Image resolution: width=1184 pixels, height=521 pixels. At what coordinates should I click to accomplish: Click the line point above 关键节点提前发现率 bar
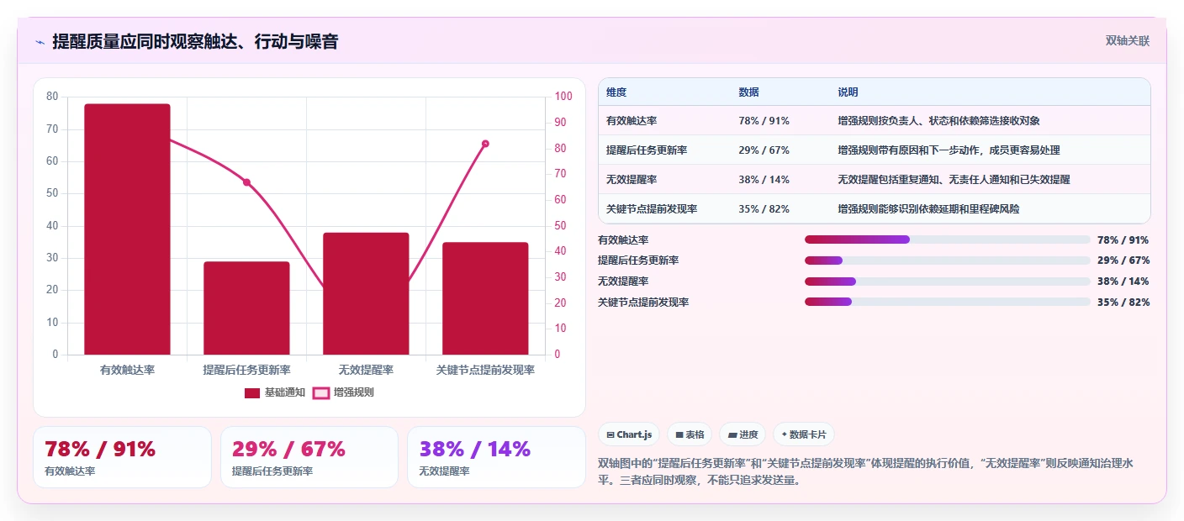[x=485, y=144]
